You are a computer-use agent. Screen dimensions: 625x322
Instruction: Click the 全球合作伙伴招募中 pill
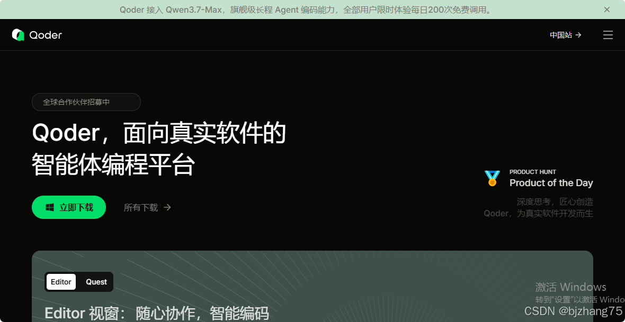point(86,102)
